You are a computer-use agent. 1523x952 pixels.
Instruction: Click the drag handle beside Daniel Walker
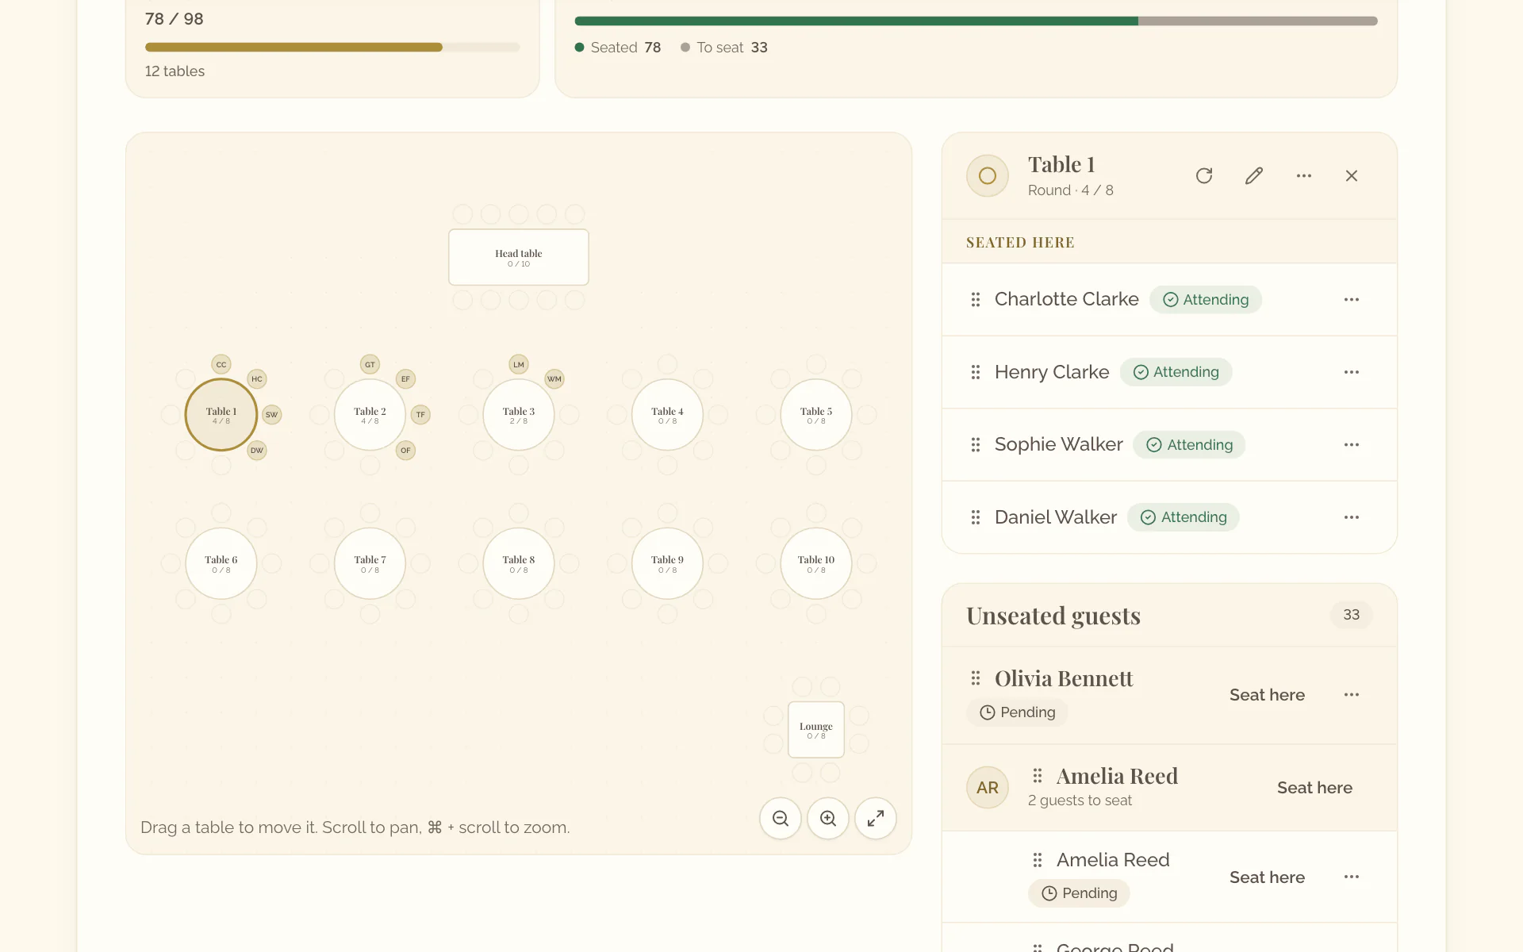[x=976, y=517]
